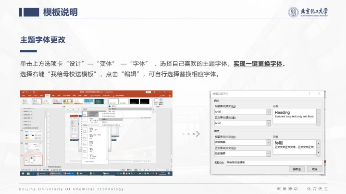This screenshot has width=346, height=194.
Task: Select the first theme thumbnail in gallery
Action: 26,102
